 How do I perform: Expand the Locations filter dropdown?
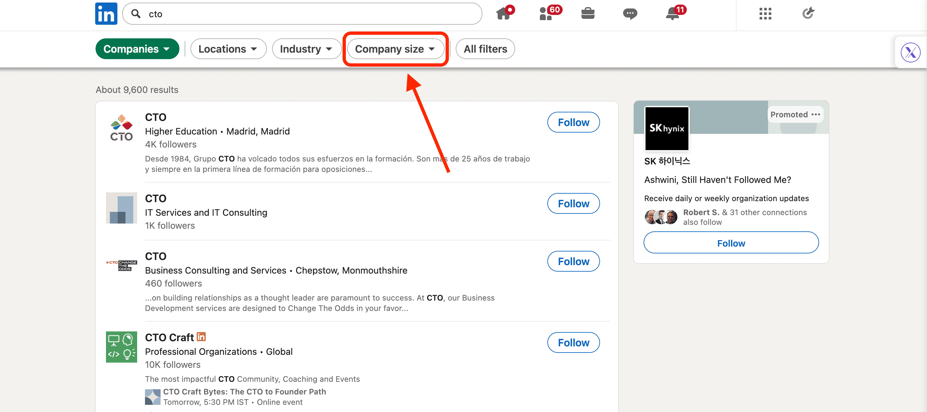click(228, 49)
